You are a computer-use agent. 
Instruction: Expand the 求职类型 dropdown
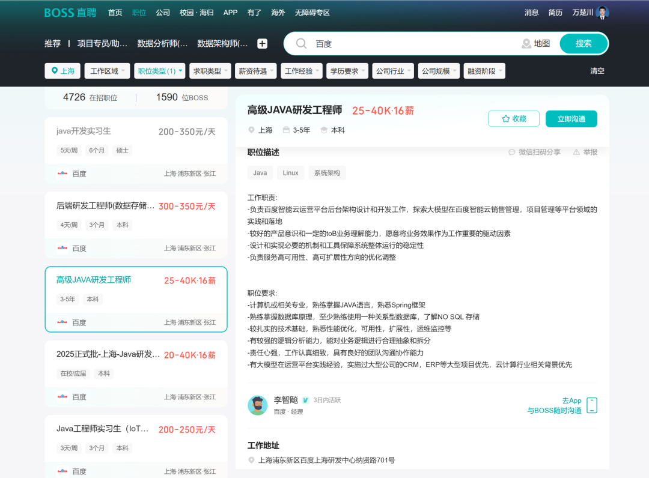coord(210,71)
